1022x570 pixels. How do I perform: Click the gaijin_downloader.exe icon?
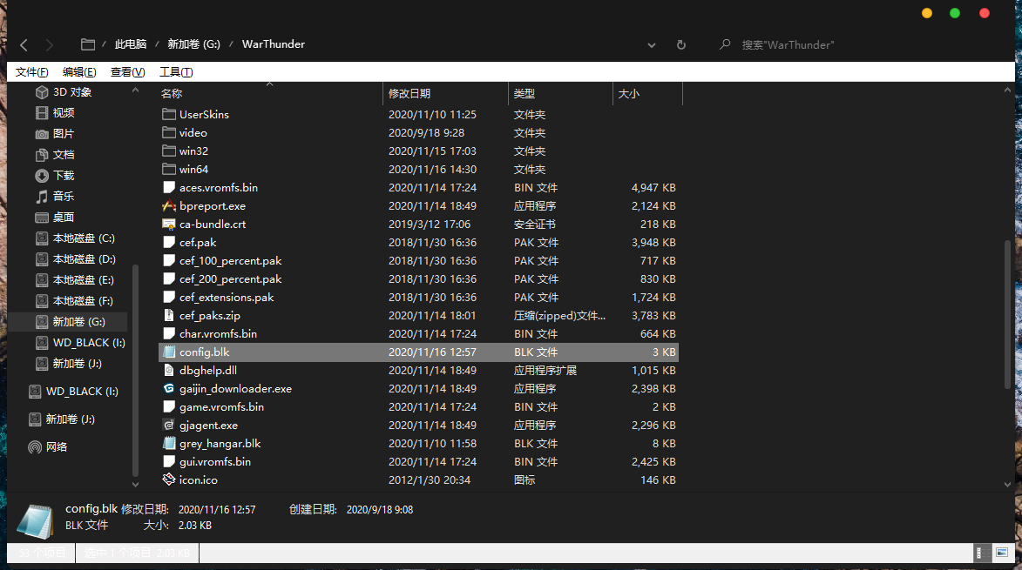[169, 388]
